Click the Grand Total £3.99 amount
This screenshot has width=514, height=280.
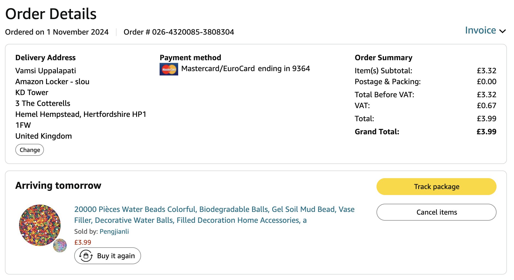pos(486,132)
